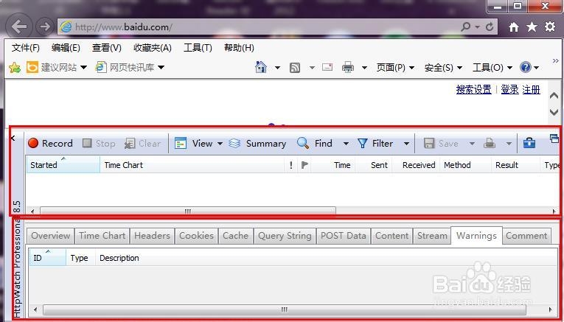Sort by the Result column header

515,164
